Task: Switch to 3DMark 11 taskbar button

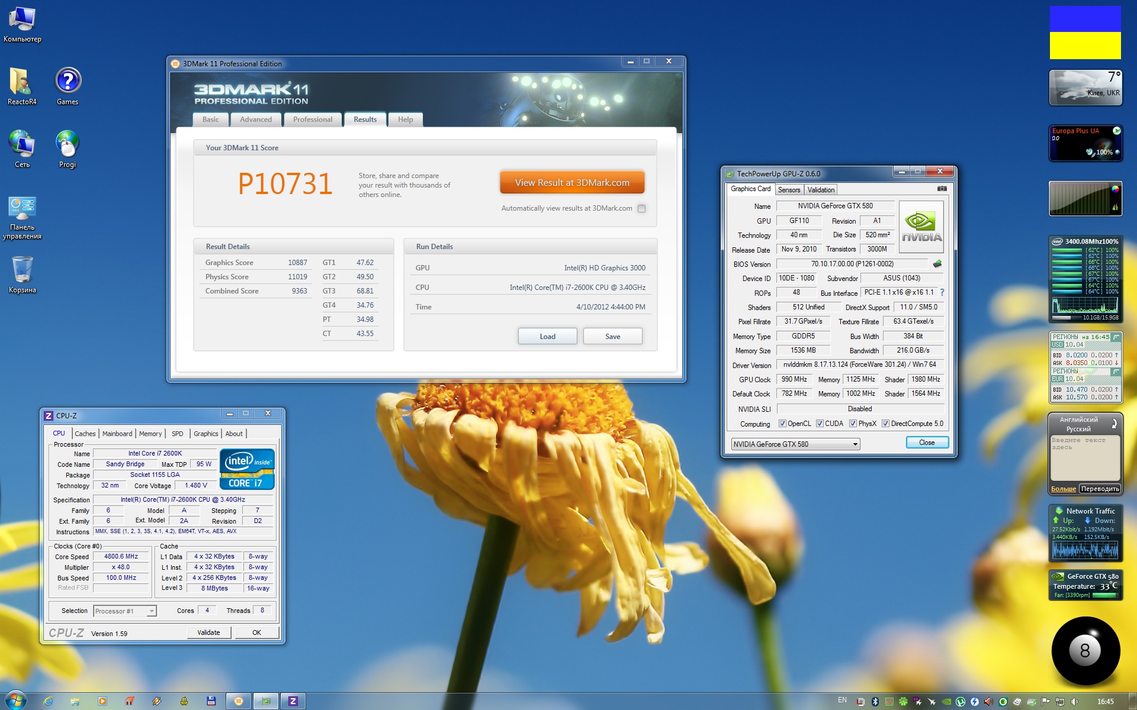Action: (x=239, y=701)
